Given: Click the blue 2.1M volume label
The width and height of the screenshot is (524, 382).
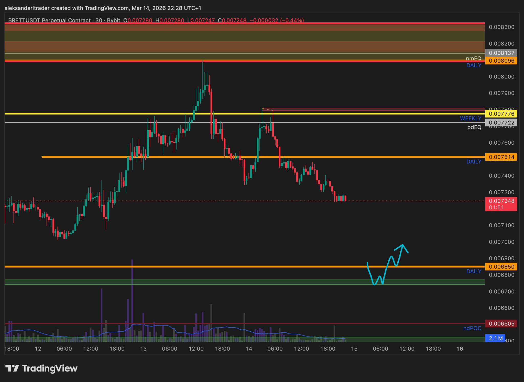Looking at the screenshot, I should (x=495, y=338).
